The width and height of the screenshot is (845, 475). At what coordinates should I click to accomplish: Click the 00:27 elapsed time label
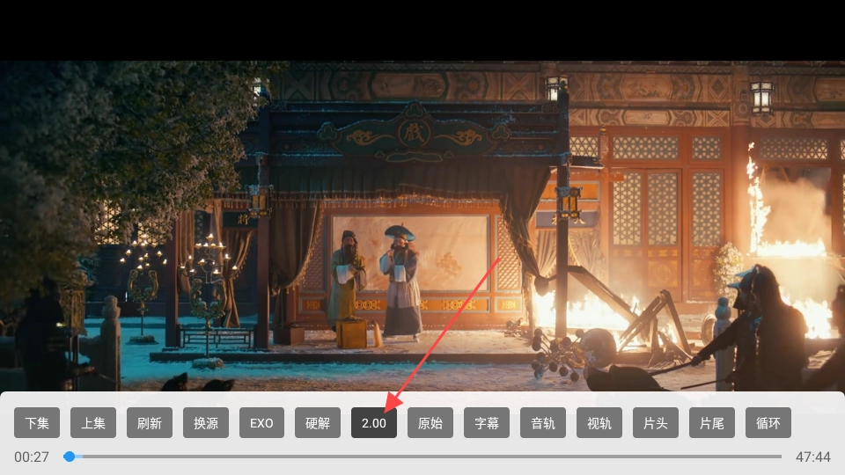point(32,457)
